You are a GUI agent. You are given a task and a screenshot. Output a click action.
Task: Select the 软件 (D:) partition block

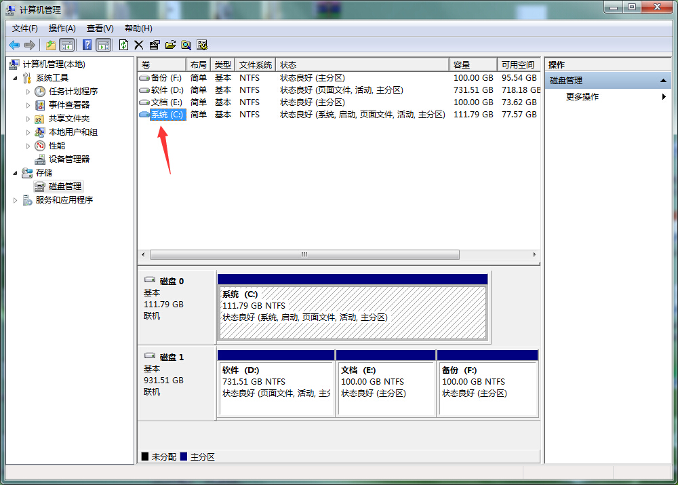tap(276, 389)
